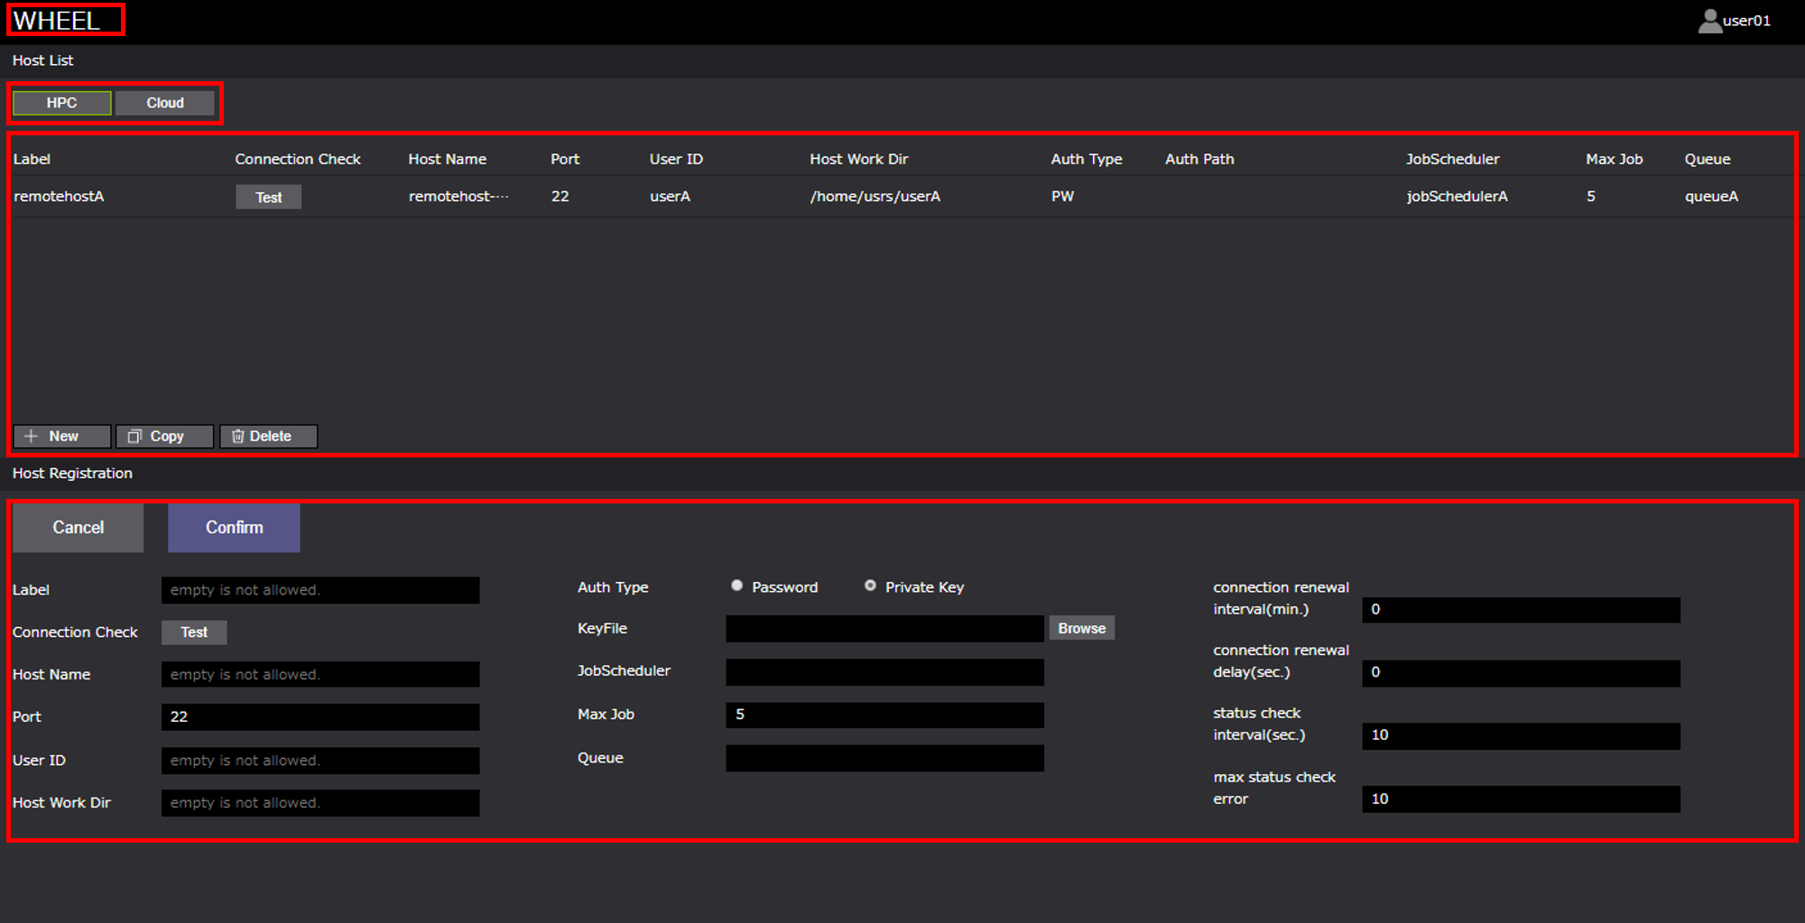Focus the Label input field
This screenshot has width=1805, height=923.
pyautogui.click(x=320, y=590)
